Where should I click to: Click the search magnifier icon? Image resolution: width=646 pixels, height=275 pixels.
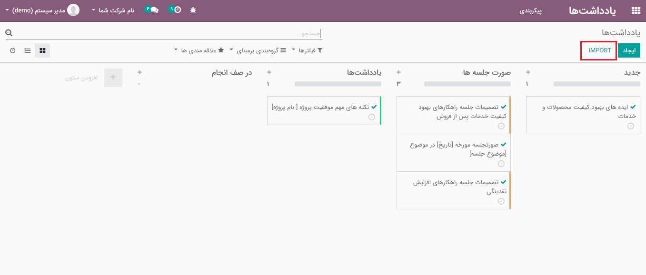pos(9,33)
